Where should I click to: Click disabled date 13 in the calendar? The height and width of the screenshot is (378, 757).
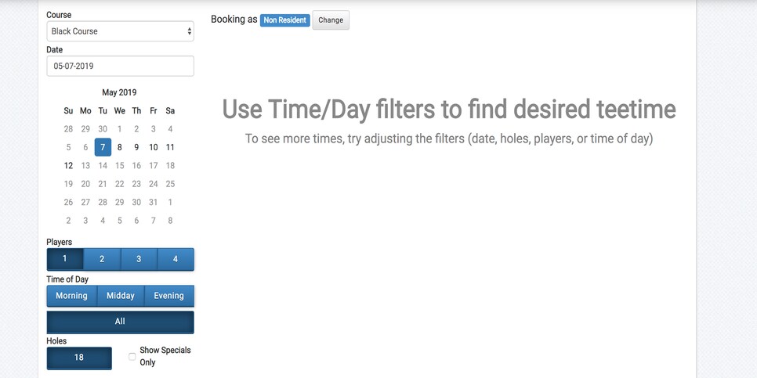pos(85,165)
